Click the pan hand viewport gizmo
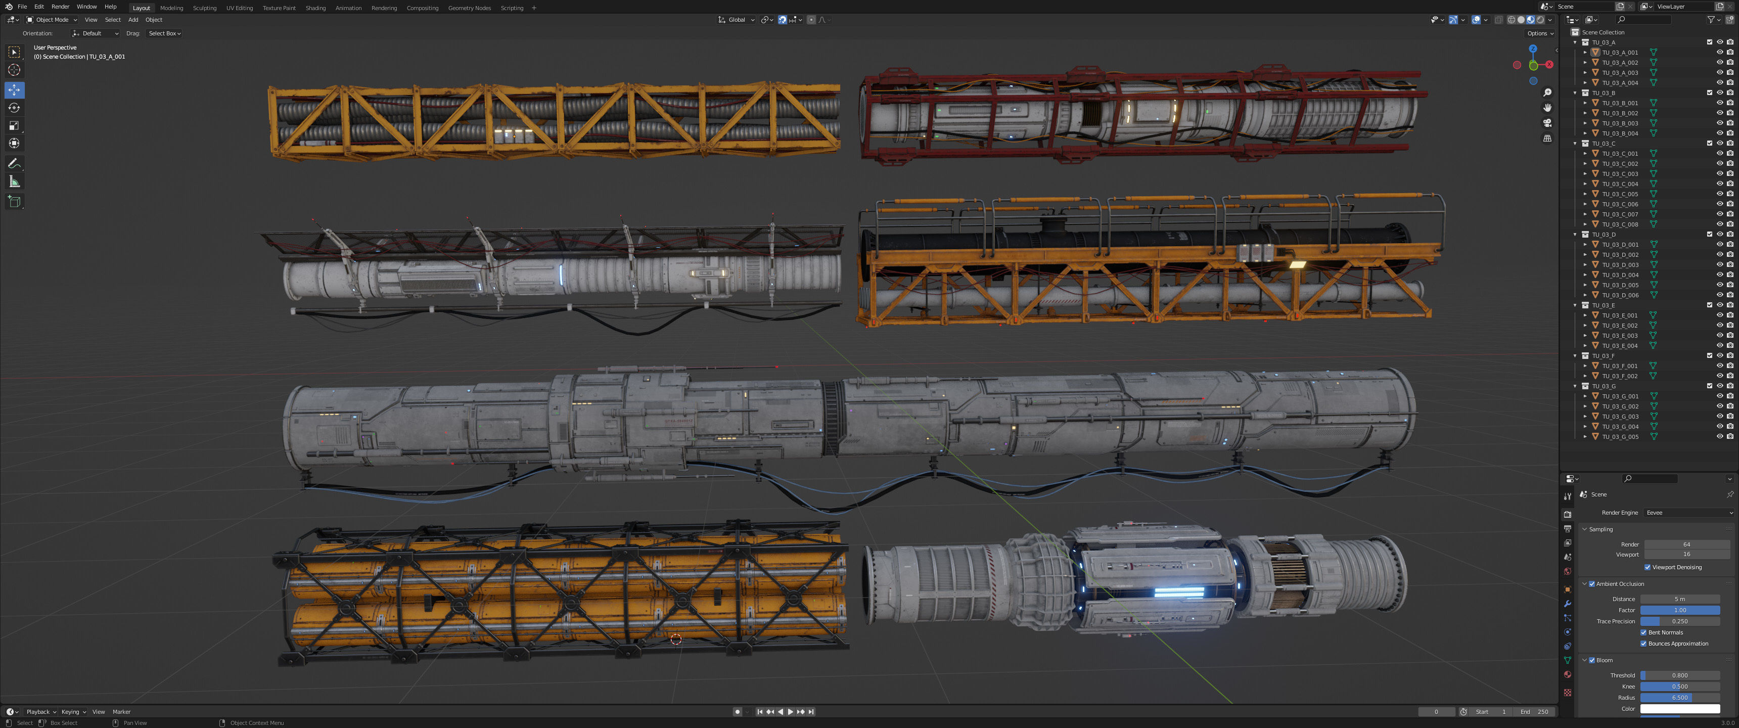Screen dimensions: 1739x728 (1547, 108)
